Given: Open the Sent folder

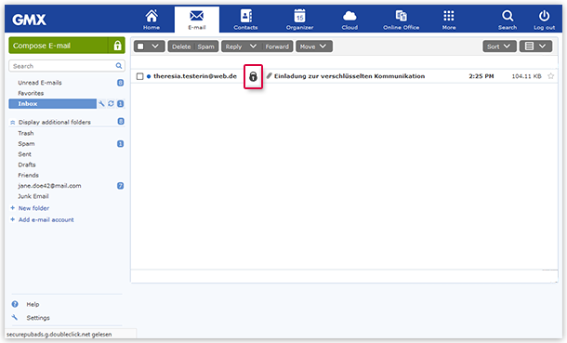Looking at the screenshot, I should tap(24, 154).
